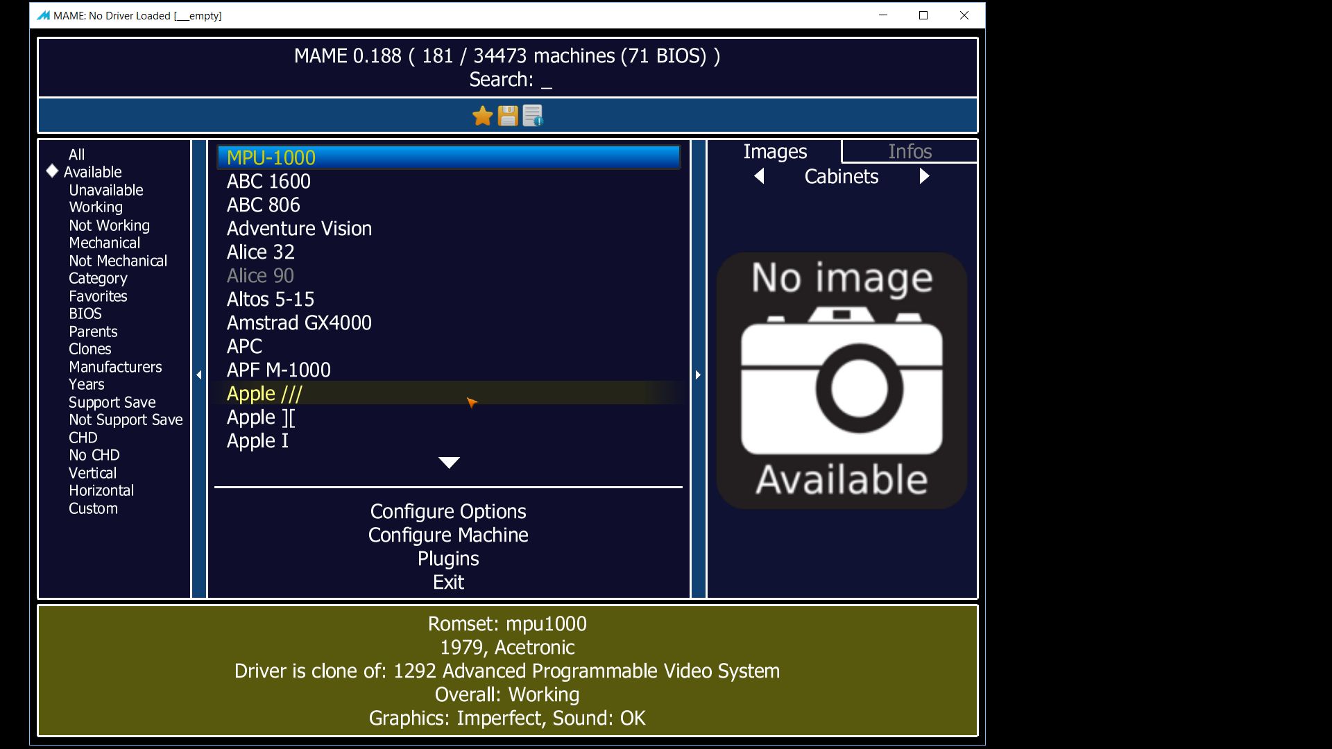This screenshot has width=1332, height=749.
Task: Select the Working filter
Action: tap(96, 207)
